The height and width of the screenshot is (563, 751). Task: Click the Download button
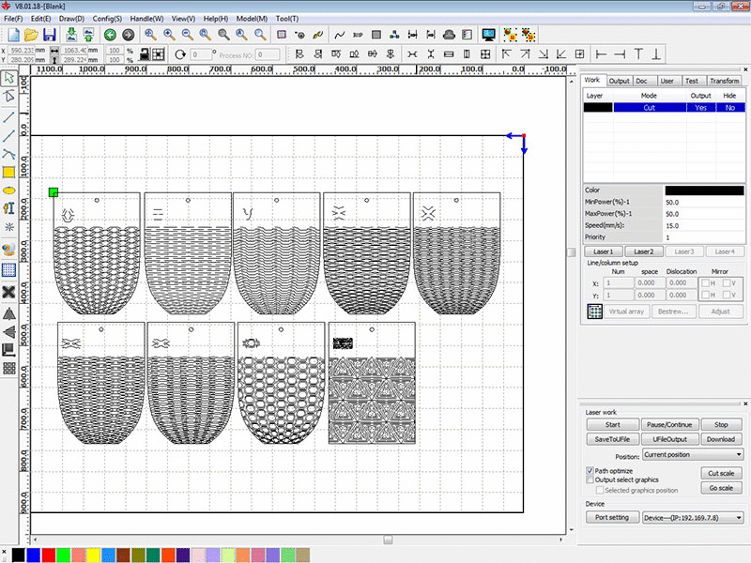[x=720, y=439]
